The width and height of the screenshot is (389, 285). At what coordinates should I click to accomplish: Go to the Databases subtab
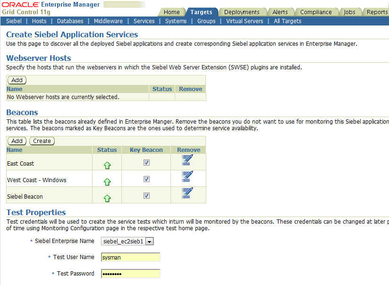pos(70,21)
